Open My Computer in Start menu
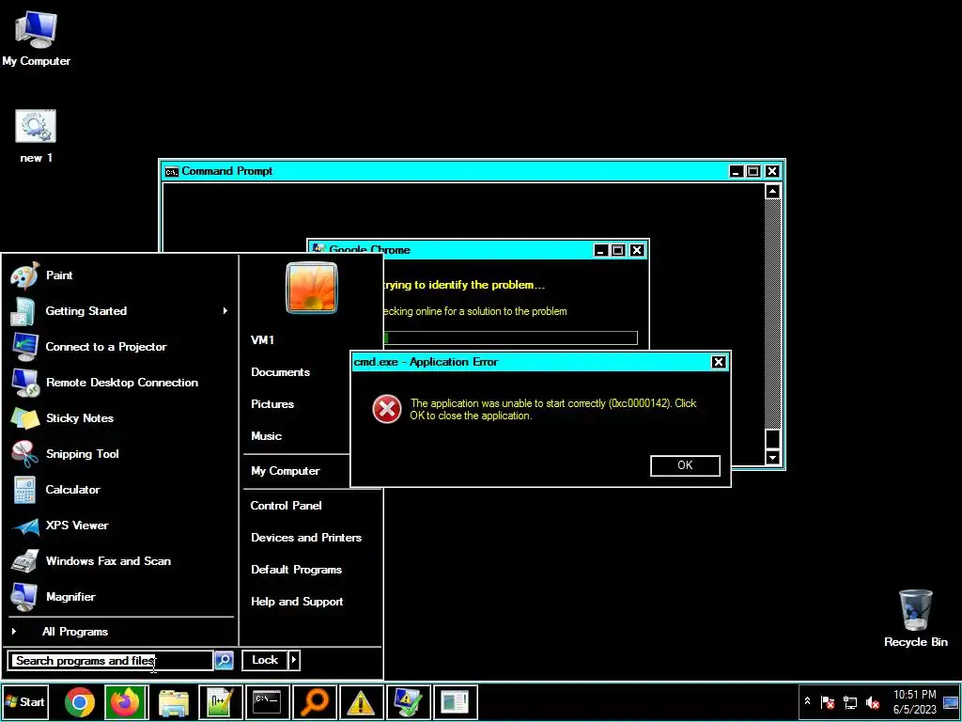962x722 pixels. pos(286,471)
